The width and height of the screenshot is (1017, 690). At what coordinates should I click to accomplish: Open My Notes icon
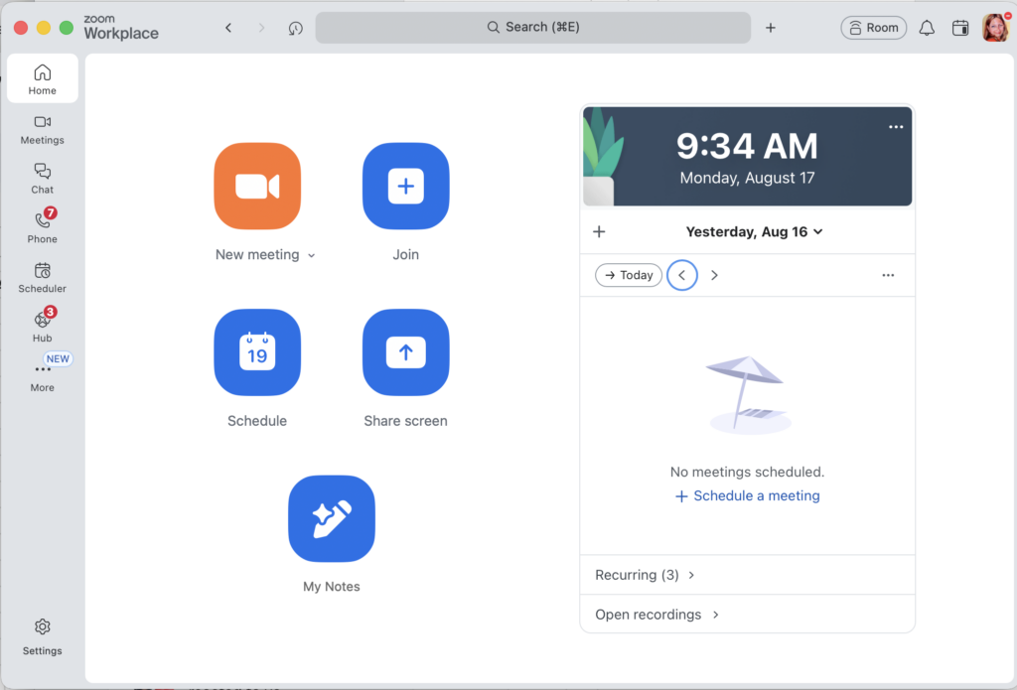[x=332, y=519]
